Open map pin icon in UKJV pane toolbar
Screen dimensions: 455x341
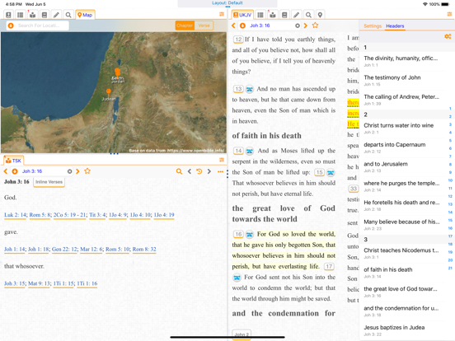coord(320,15)
